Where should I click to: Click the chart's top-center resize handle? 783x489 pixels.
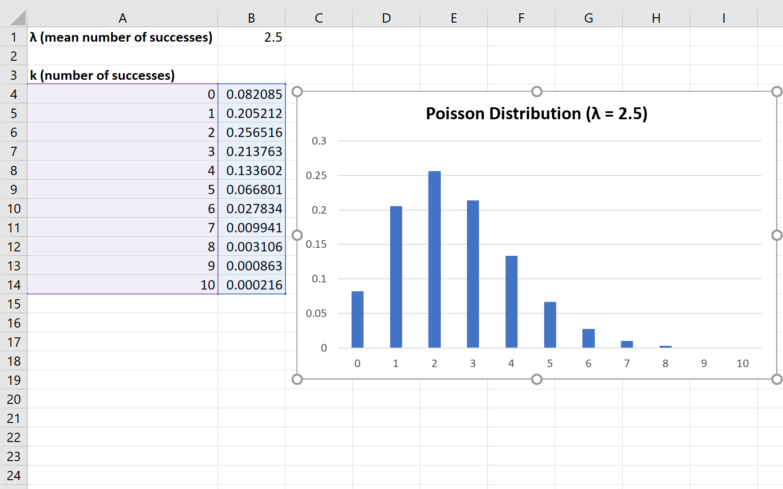(537, 92)
